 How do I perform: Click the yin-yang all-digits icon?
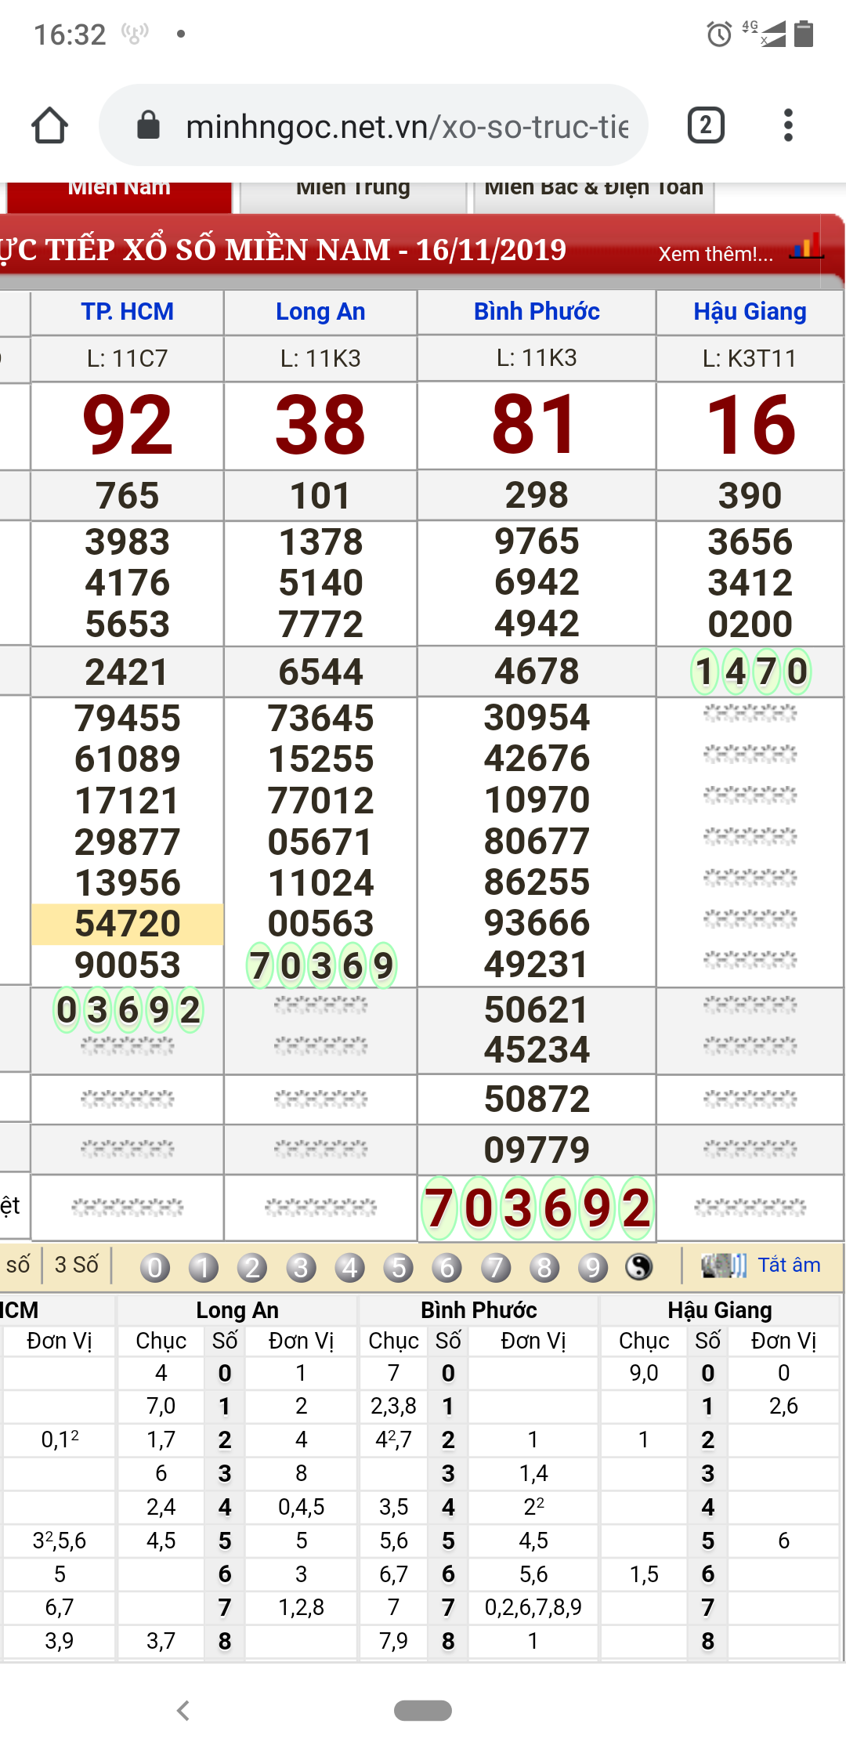[x=639, y=1267]
